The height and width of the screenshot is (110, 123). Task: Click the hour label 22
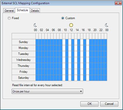click(101, 30)
